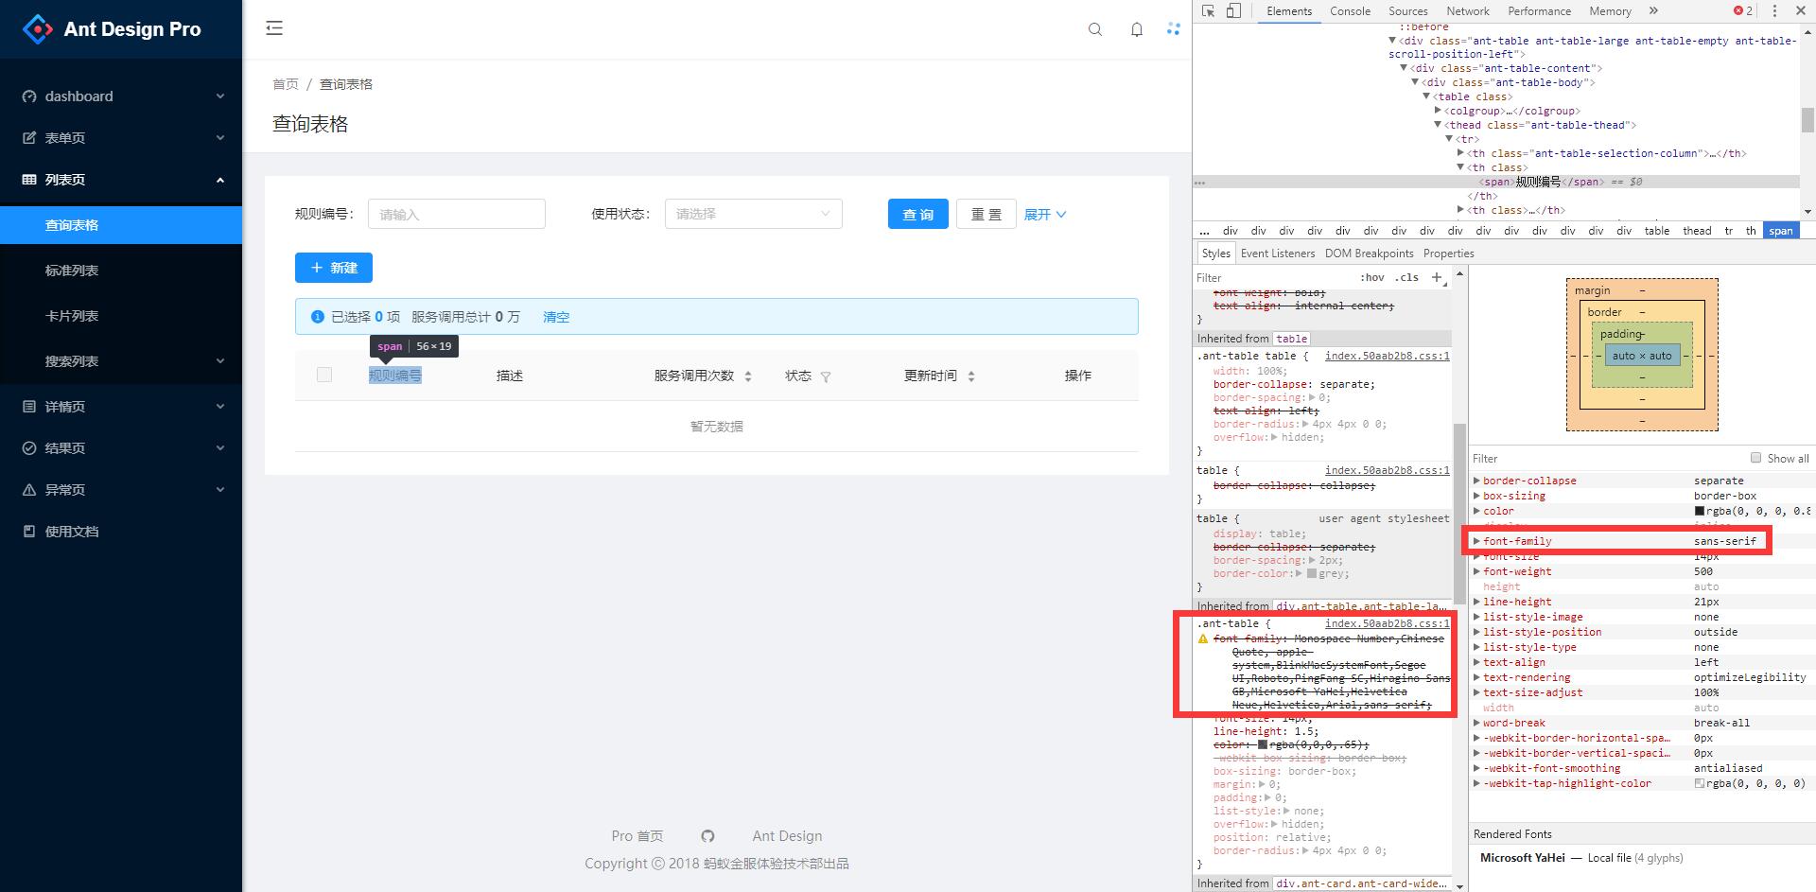Click the 新建 button
The width and height of the screenshot is (1816, 892).
pos(334,268)
